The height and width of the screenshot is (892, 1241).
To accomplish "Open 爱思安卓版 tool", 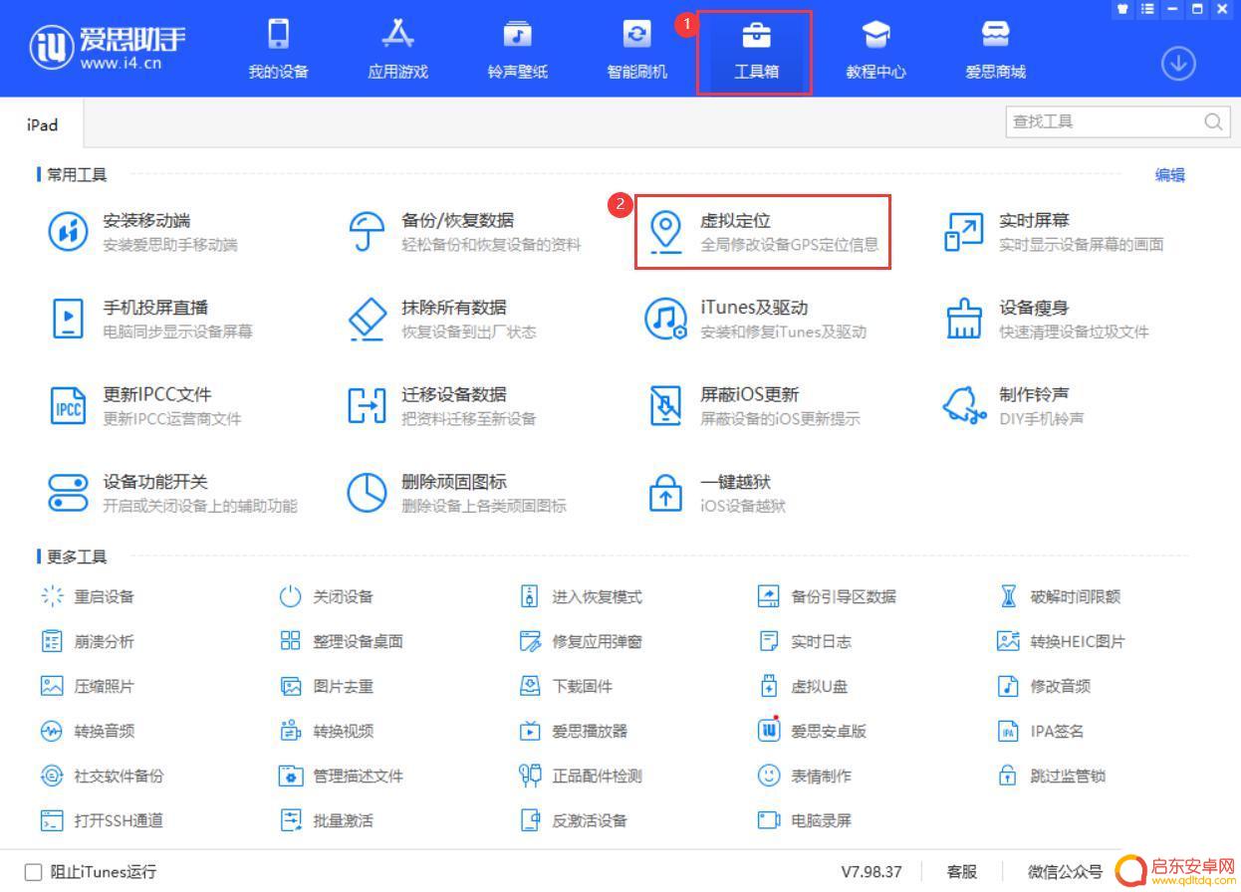I will tap(812, 731).
